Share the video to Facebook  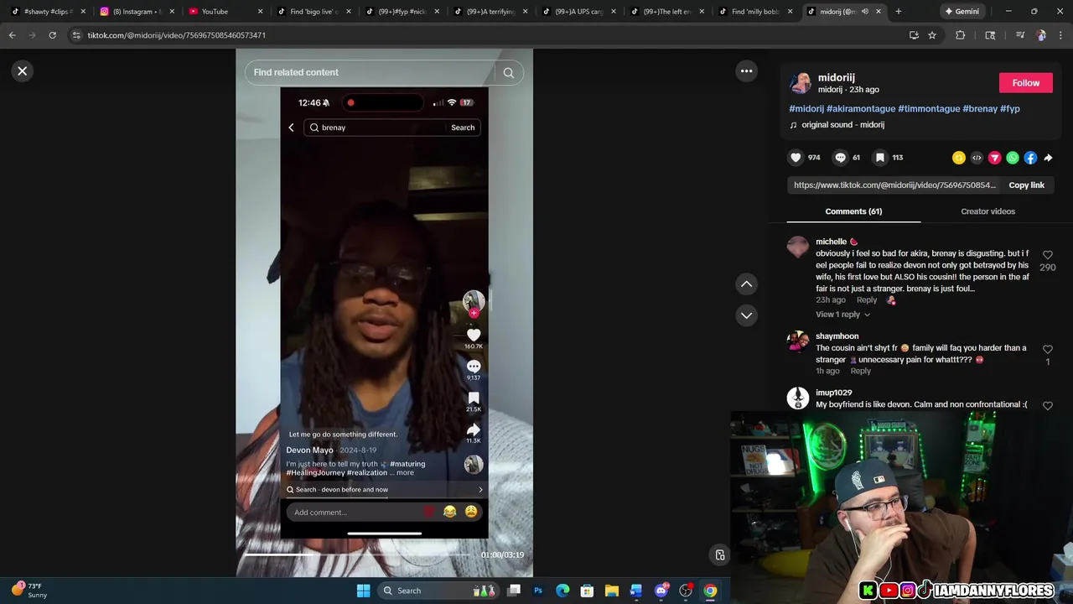pos(1030,158)
